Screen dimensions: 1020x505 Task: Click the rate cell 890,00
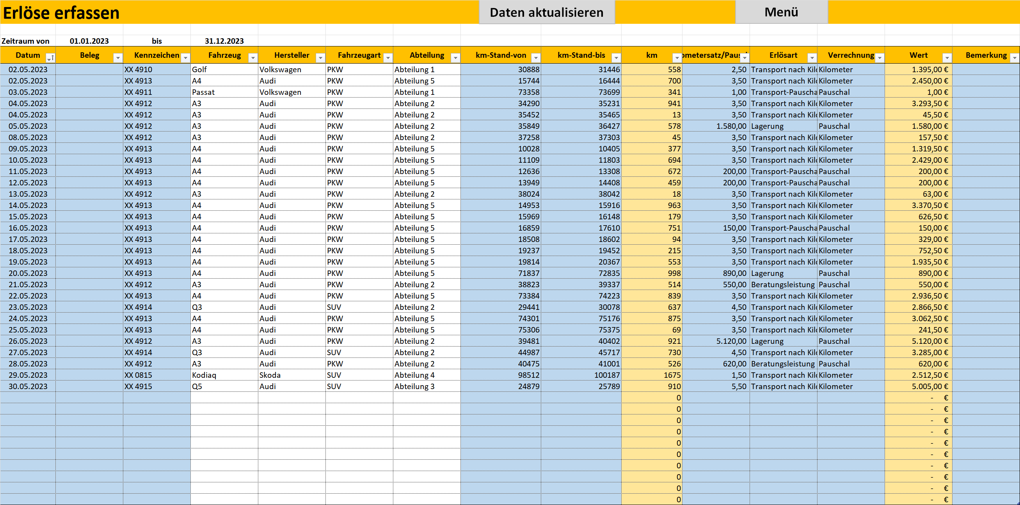click(716, 273)
